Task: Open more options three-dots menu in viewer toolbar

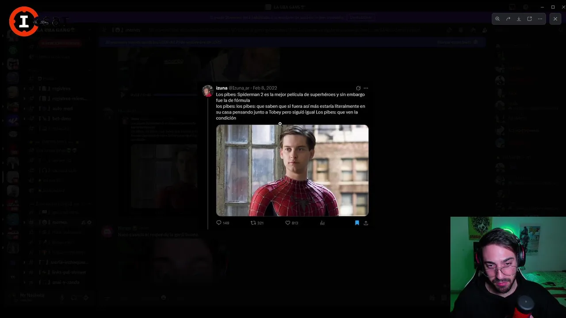Action: [x=540, y=19]
